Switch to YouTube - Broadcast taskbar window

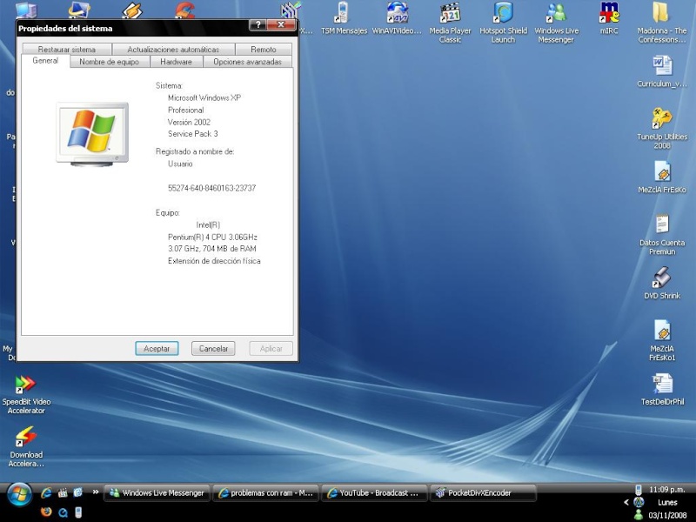374,492
